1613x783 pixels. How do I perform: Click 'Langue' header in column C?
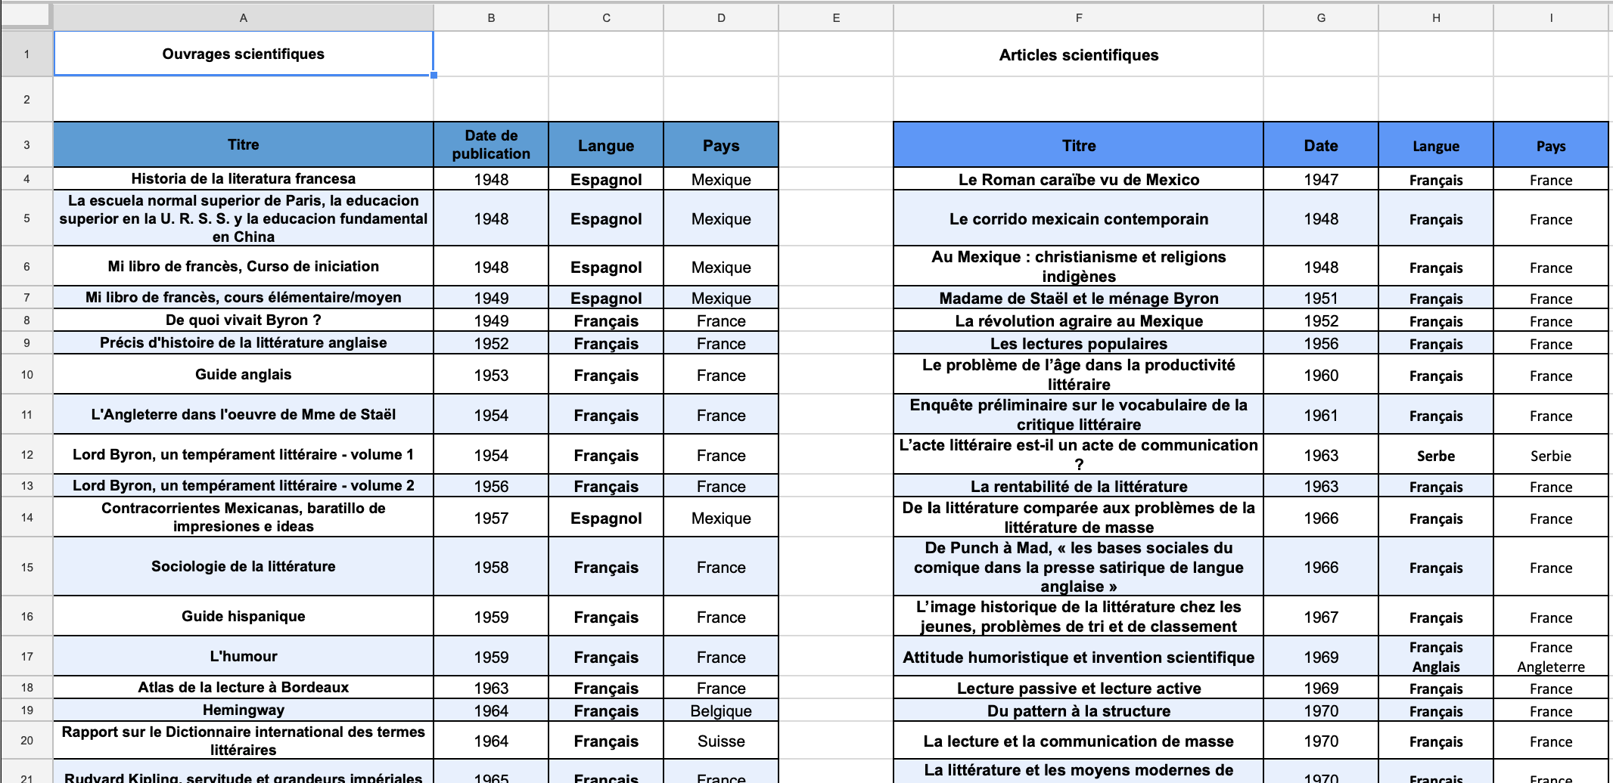606,145
